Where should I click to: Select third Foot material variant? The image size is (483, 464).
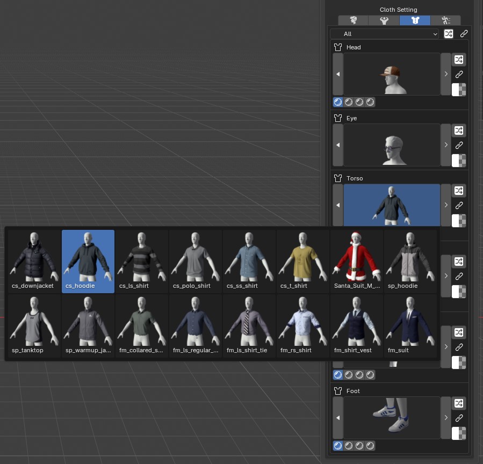[x=359, y=446]
